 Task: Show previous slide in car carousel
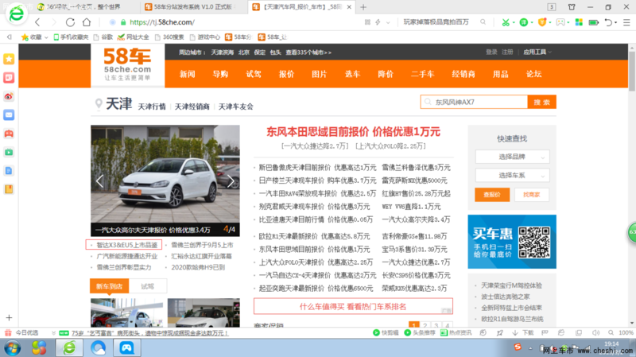[x=100, y=181]
